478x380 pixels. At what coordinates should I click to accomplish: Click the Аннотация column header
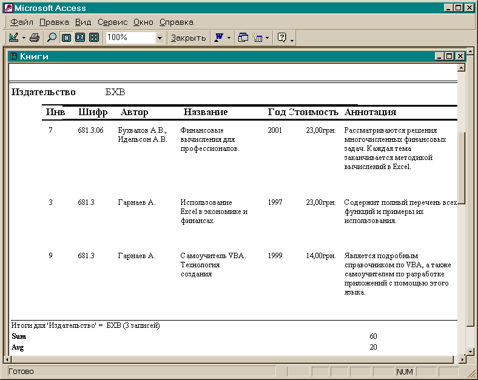(371, 112)
